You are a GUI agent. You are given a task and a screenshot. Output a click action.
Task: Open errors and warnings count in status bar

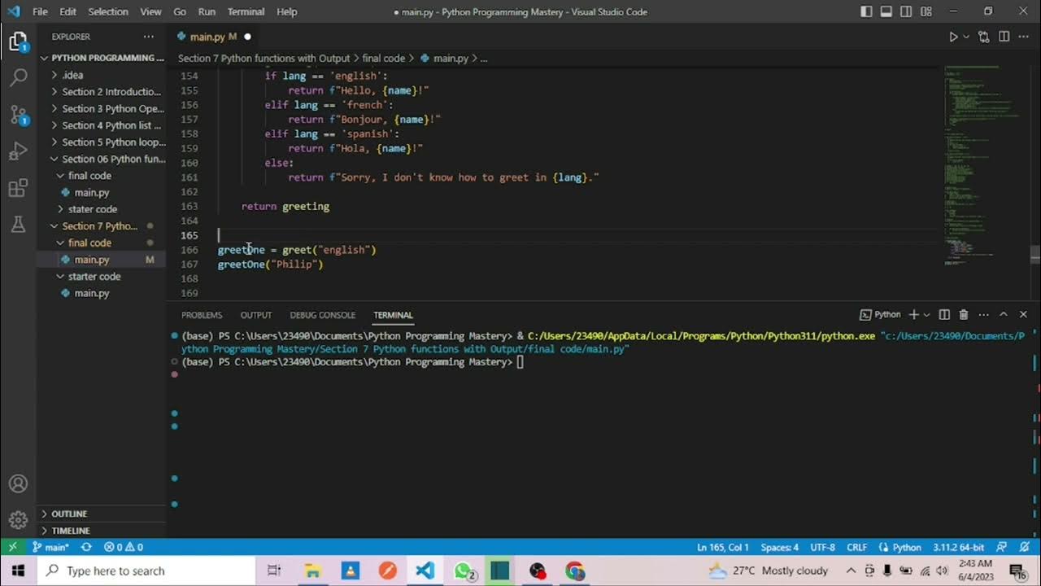point(124,547)
